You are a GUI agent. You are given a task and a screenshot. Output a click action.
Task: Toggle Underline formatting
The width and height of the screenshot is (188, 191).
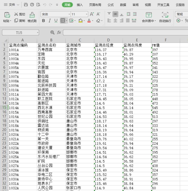click(x=56, y=21)
